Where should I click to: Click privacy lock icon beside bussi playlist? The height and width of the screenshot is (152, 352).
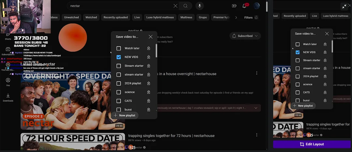point(148,110)
